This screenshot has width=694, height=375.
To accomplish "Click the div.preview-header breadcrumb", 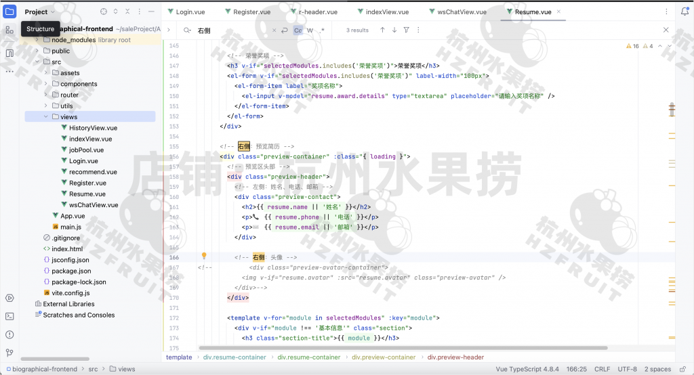I will tap(455, 357).
